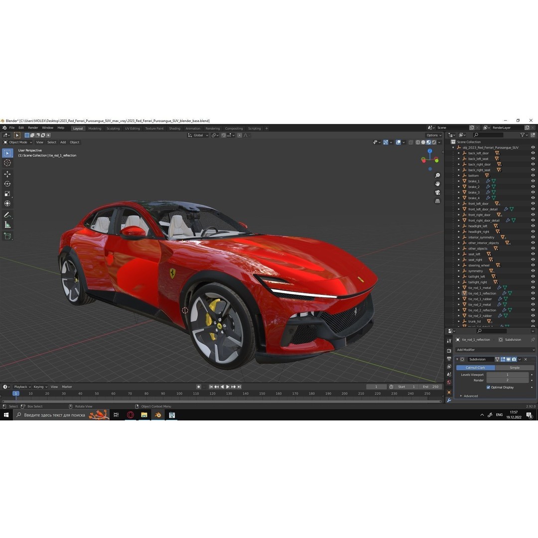This screenshot has height=538, width=538.
Task: Click the Levels Viewport value field
Action: [x=508, y=375]
